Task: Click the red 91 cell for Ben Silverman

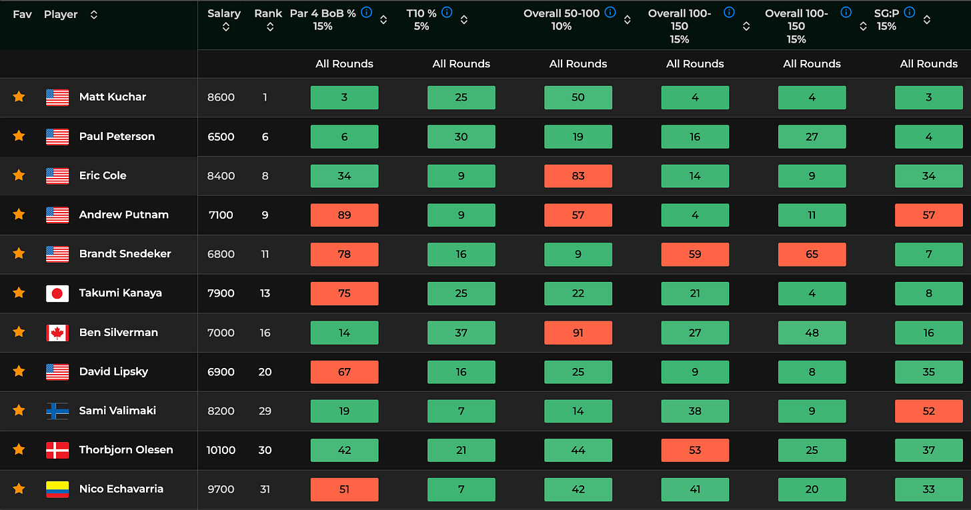Action: pos(578,333)
